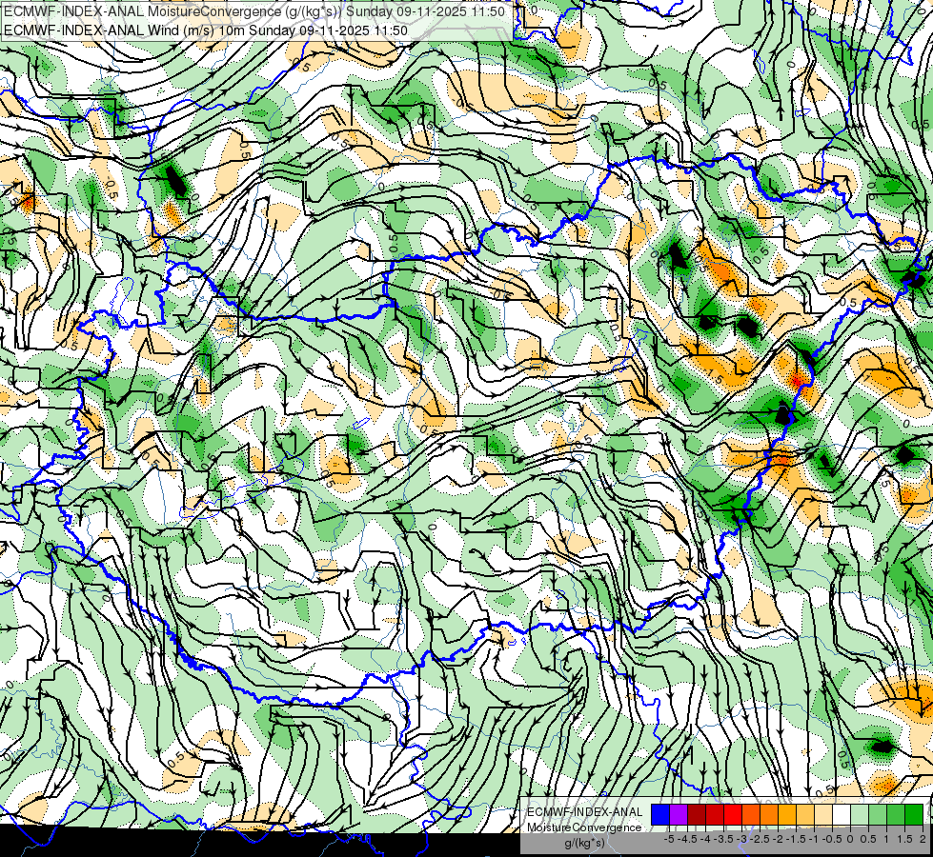Click the darkest green legend swatch
This screenshot has height=857, width=933.
click(x=914, y=815)
